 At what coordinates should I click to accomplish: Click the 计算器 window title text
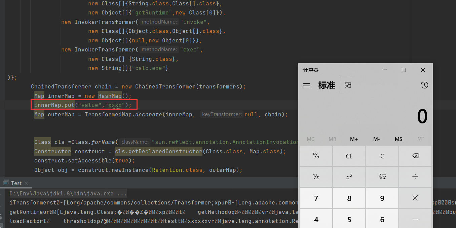pos(311,70)
